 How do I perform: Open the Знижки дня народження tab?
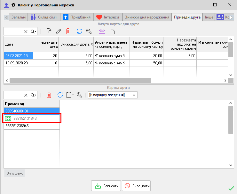[147, 17]
